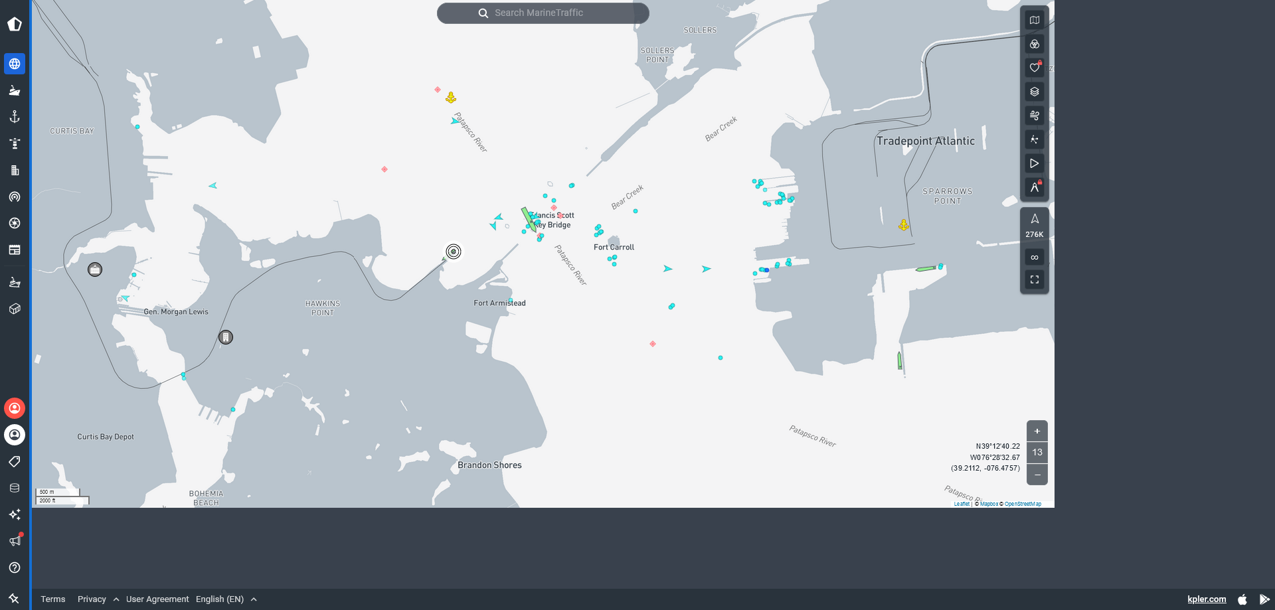Click the zoom level 13 indicator

click(1037, 453)
